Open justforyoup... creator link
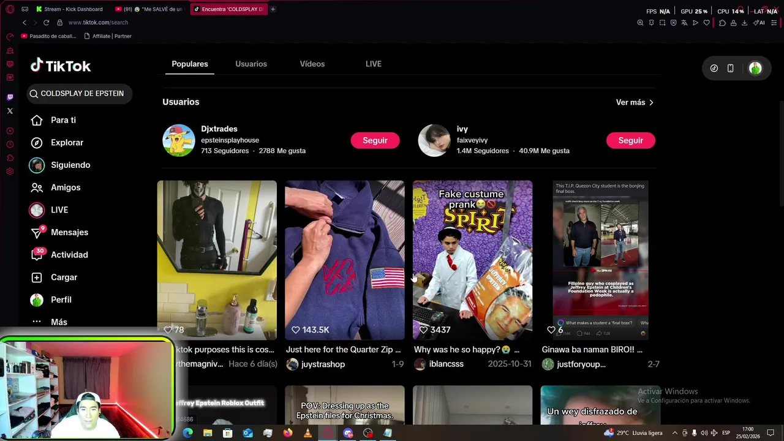 click(x=574, y=364)
